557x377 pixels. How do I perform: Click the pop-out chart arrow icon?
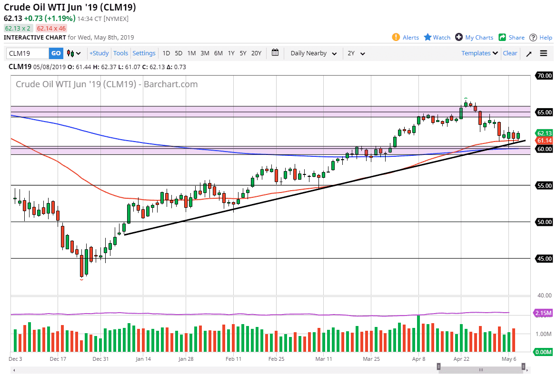point(528,53)
